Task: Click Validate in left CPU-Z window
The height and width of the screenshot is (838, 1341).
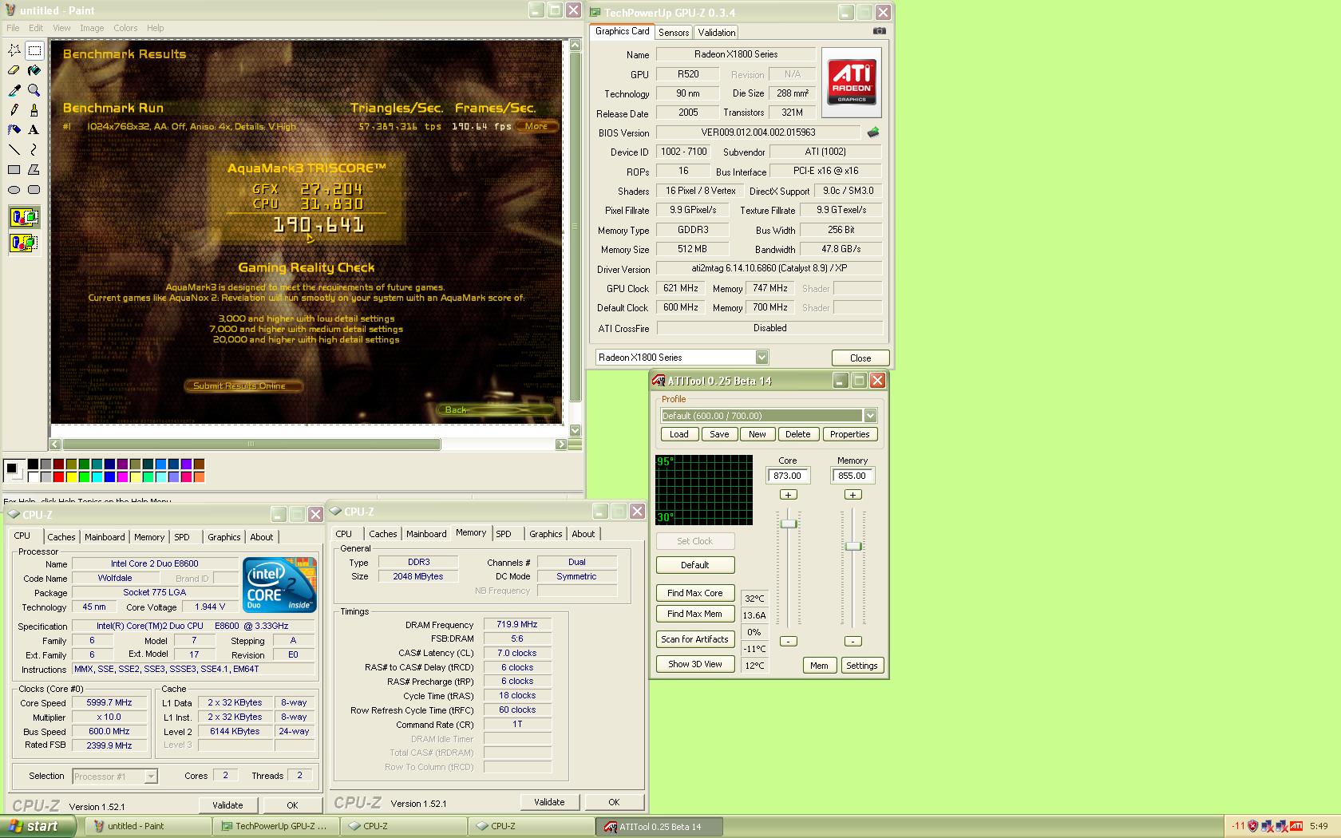Action: pos(227,805)
